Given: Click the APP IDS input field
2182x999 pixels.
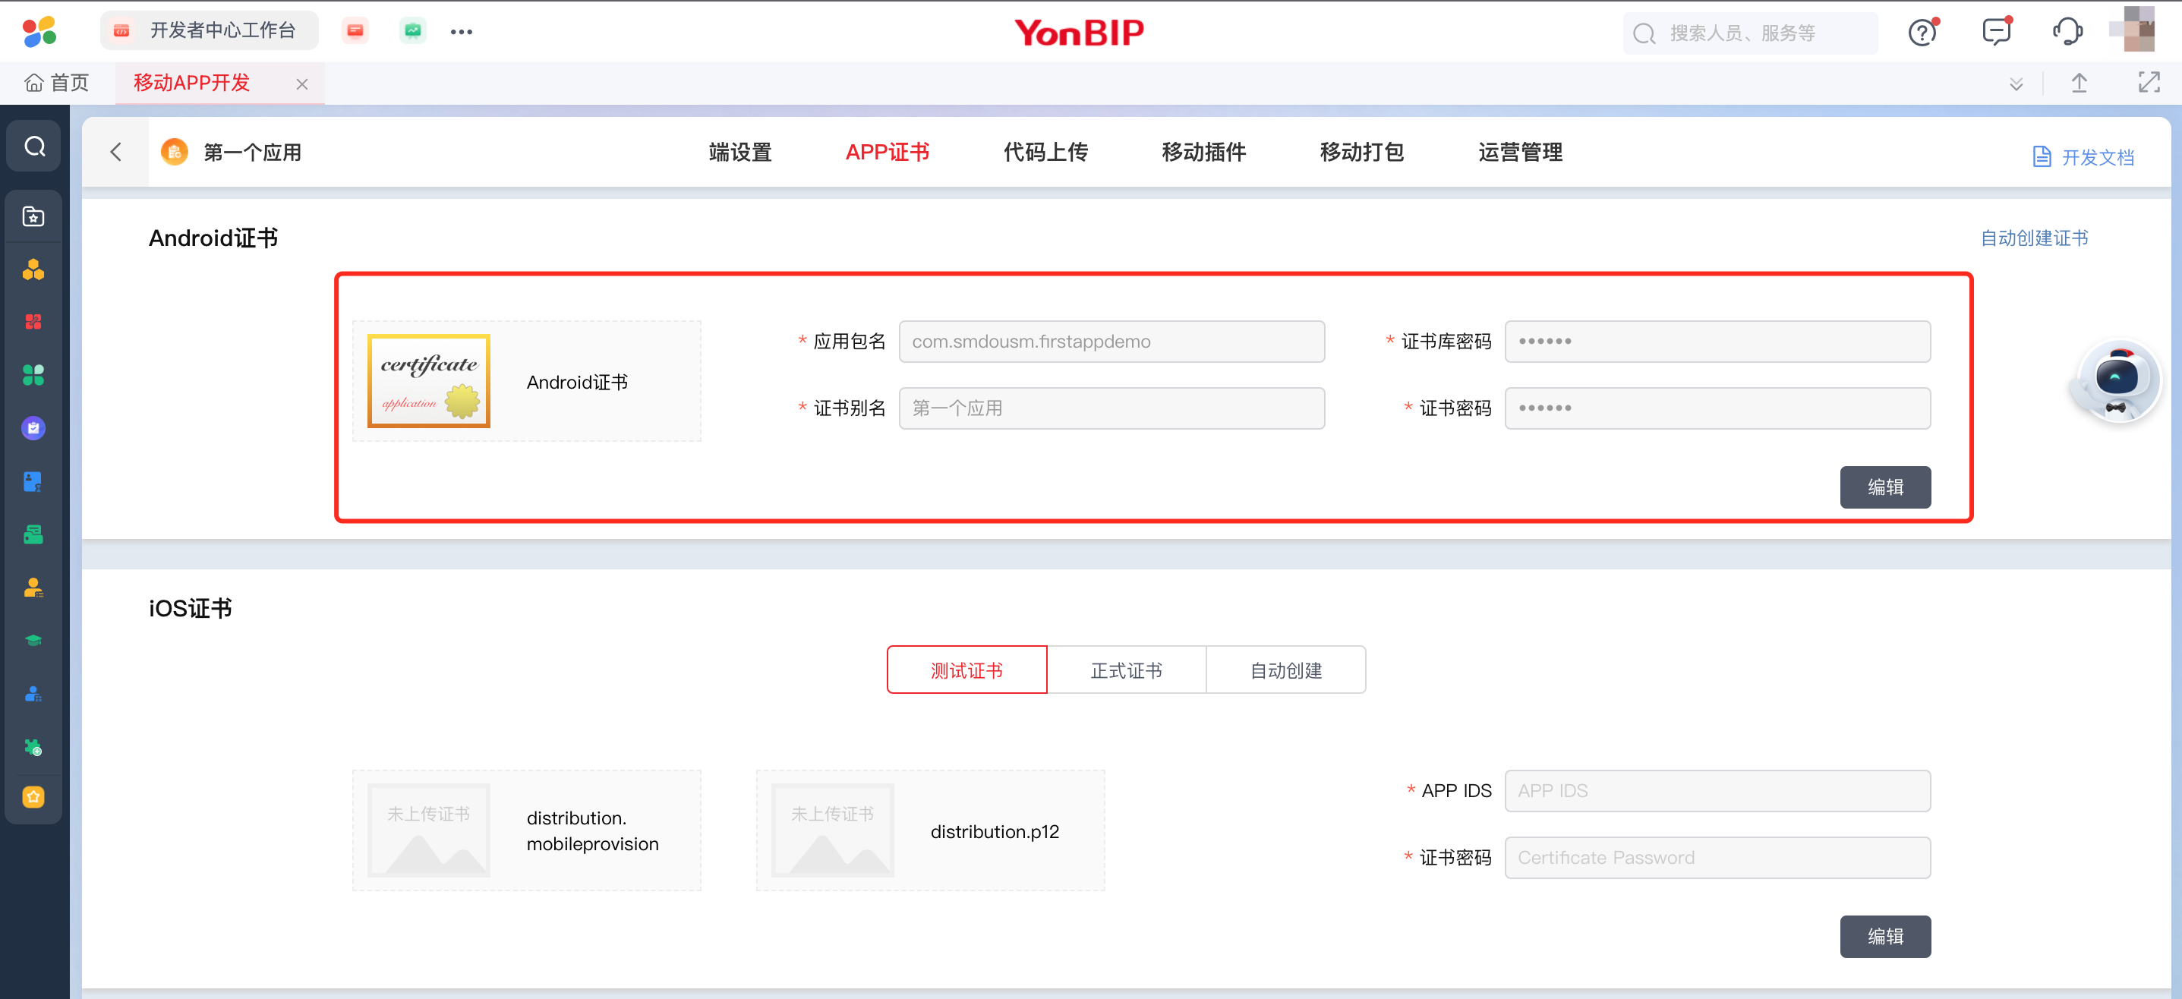Looking at the screenshot, I should 1717,791.
